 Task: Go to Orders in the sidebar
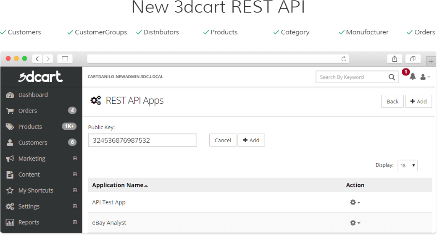(28, 111)
